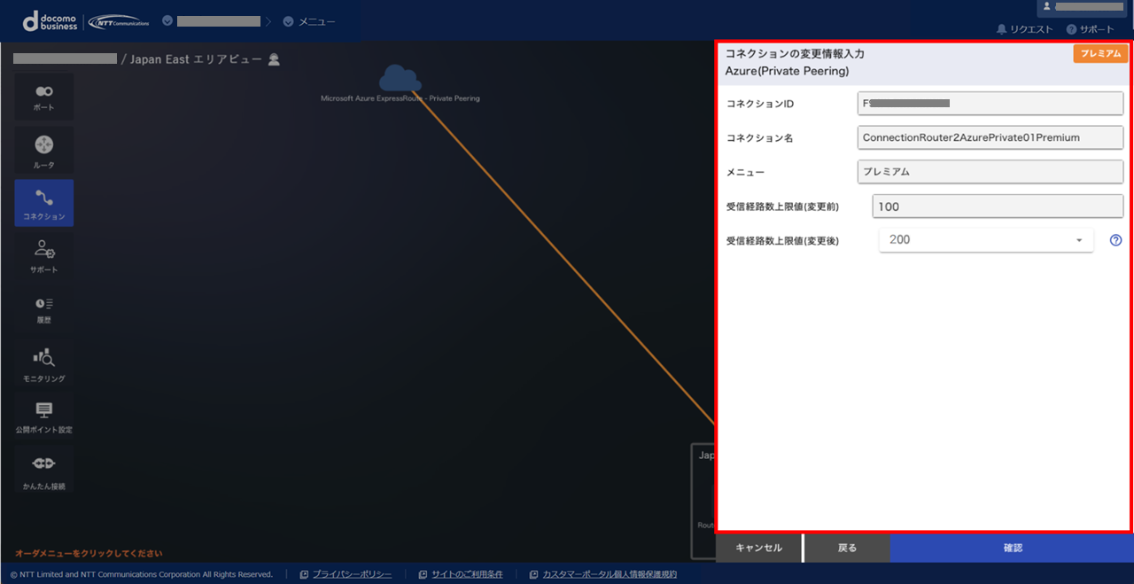Expand the 受信経路数上限値(変更後) dropdown showing 200
The height and width of the screenshot is (584, 1134).
985,240
